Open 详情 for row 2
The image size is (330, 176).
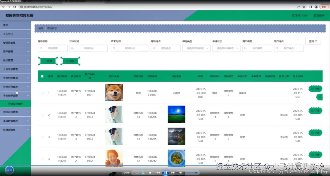point(315,111)
